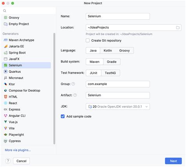Click the Quarkus generator icon

tap(5, 71)
